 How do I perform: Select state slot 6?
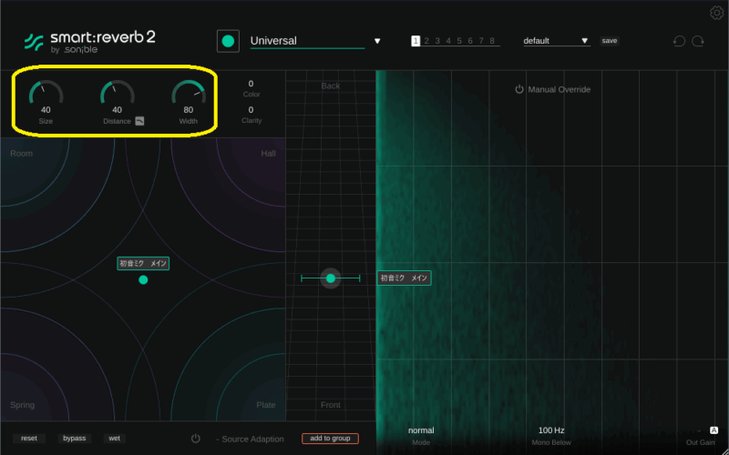[470, 41]
